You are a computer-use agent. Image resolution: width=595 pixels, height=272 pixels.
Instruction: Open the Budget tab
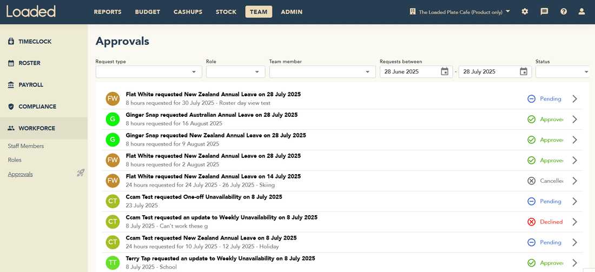coord(148,12)
